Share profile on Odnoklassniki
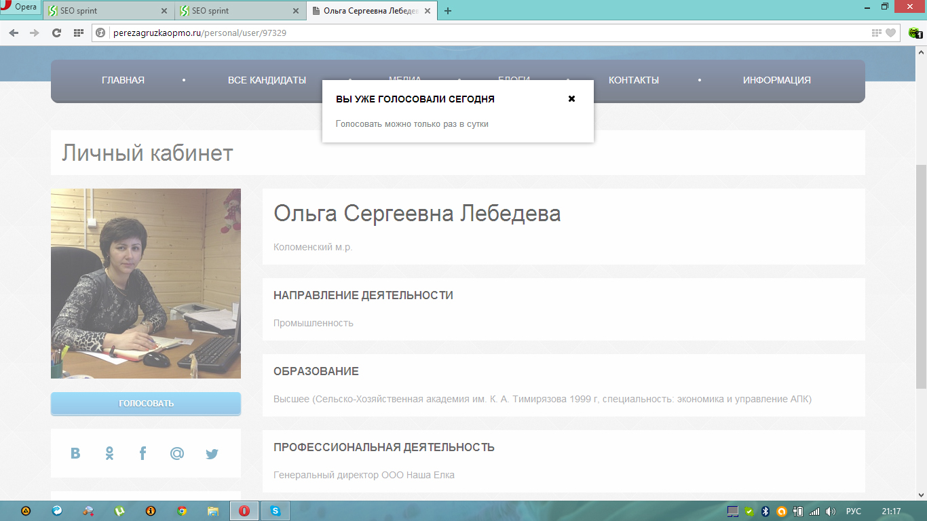 [x=109, y=453]
